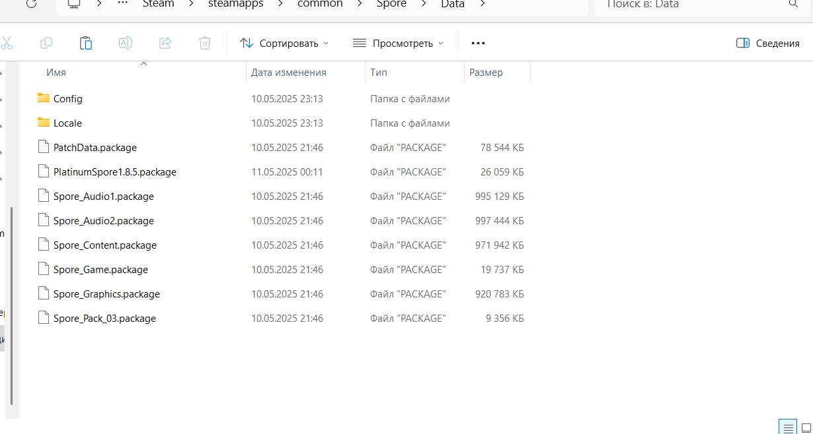The height and width of the screenshot is (434, 813).
Task: Click the Spore_Audio2.package file icon
Action: [x=44, y=220]
